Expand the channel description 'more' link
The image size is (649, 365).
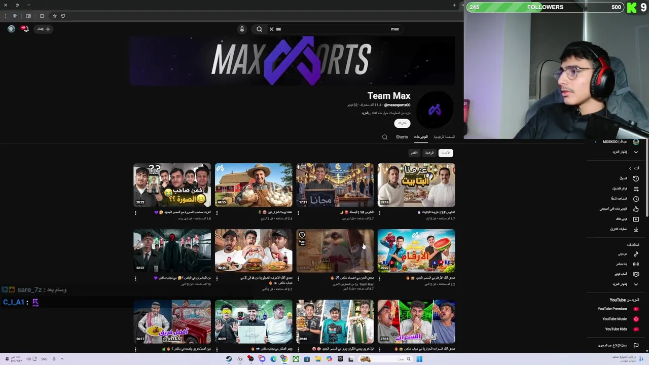click(366, 113)
